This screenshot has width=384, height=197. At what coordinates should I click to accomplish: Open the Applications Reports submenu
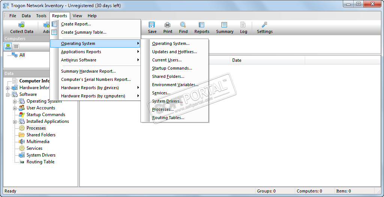pos(95,52)
